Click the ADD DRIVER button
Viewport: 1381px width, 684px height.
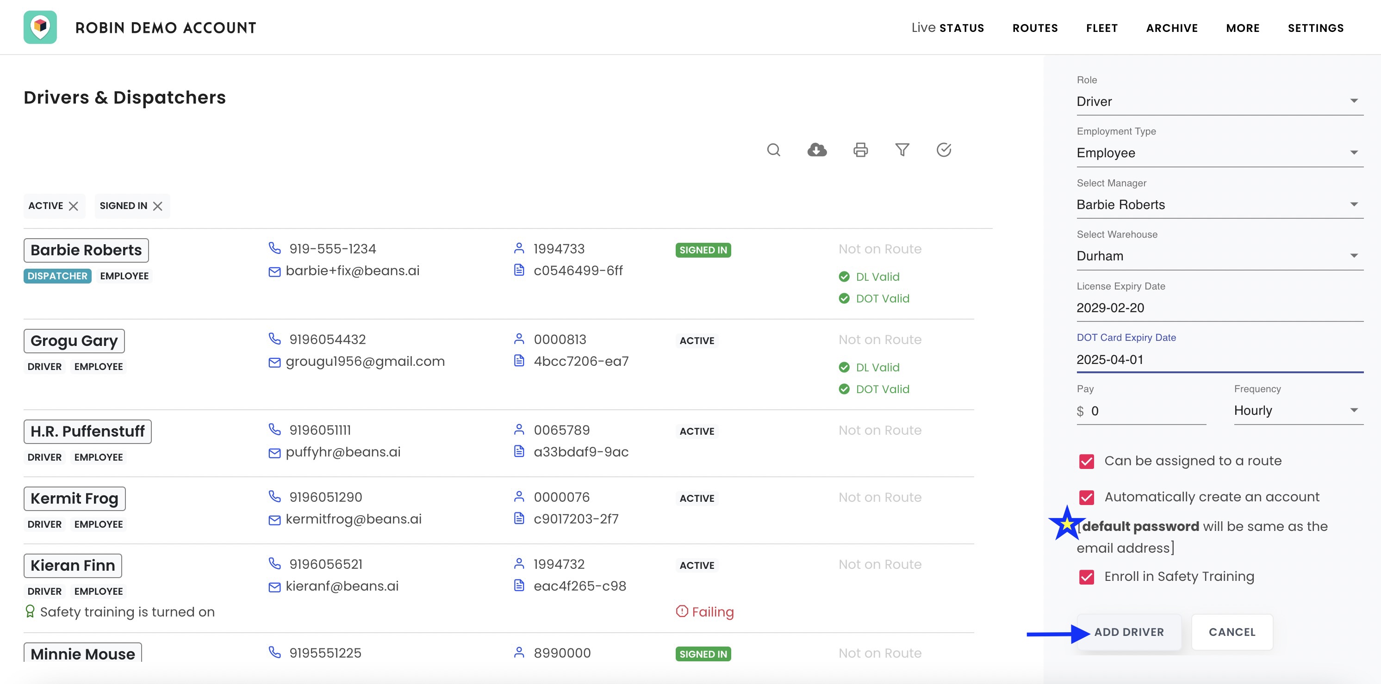(x=1129, y=633)
